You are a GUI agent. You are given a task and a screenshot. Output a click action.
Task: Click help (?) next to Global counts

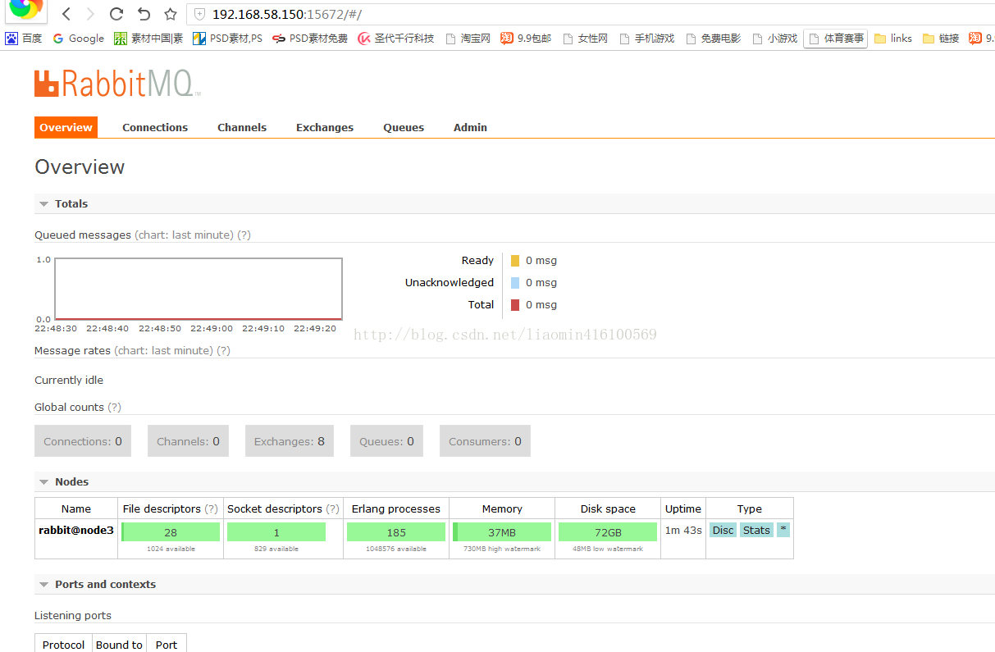[x=114, y=407]
